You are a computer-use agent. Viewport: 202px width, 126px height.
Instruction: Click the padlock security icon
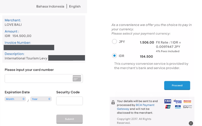pos(113,102)
